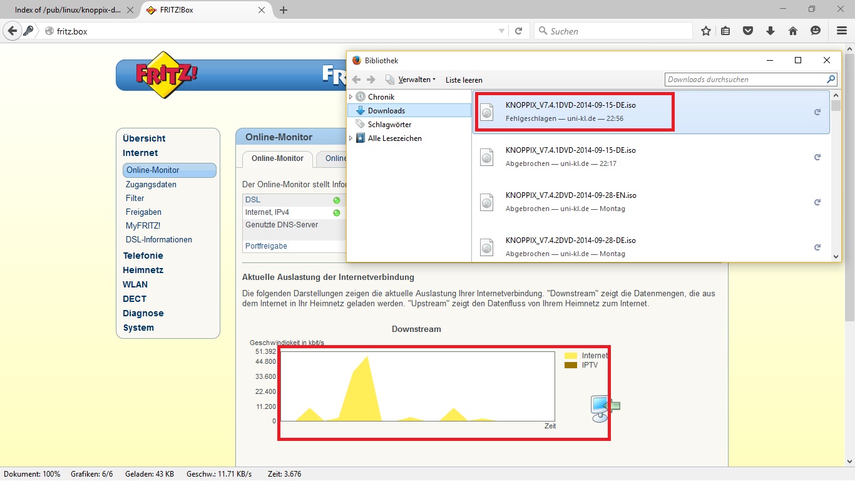Click the bookmark star icon
855x481 pixels.
tap(705, 31)
